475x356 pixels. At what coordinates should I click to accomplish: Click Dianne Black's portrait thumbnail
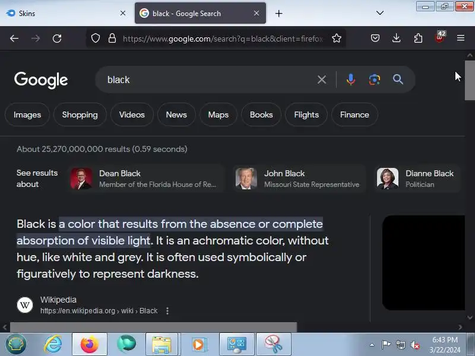(388, 179)
